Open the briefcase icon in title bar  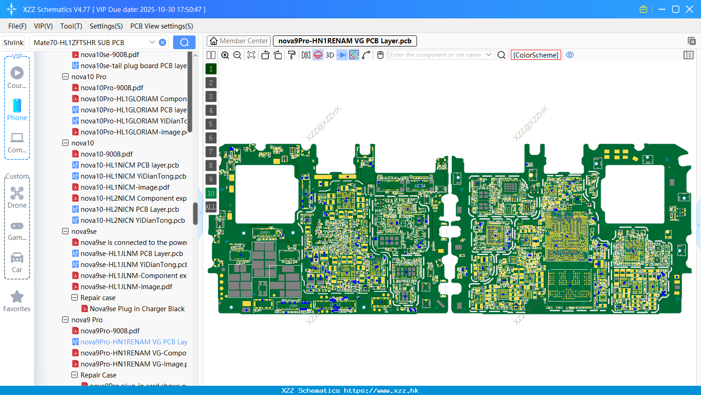coord(643,9)
